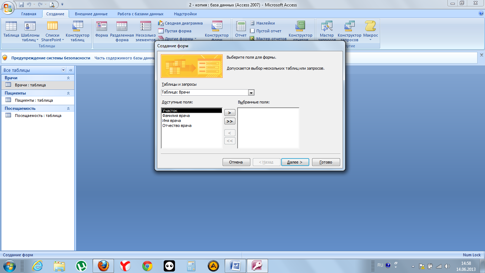Click the Отмена button in the wizard
This screenshot has height=273, width=485.
(236, 162)
